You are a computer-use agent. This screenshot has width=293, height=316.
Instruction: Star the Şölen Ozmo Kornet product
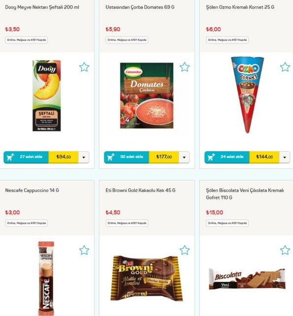pyautogui.click(x=285, y=67)
